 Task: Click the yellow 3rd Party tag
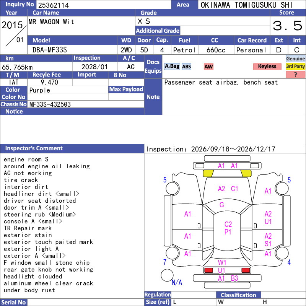click(x=295, y=66)
